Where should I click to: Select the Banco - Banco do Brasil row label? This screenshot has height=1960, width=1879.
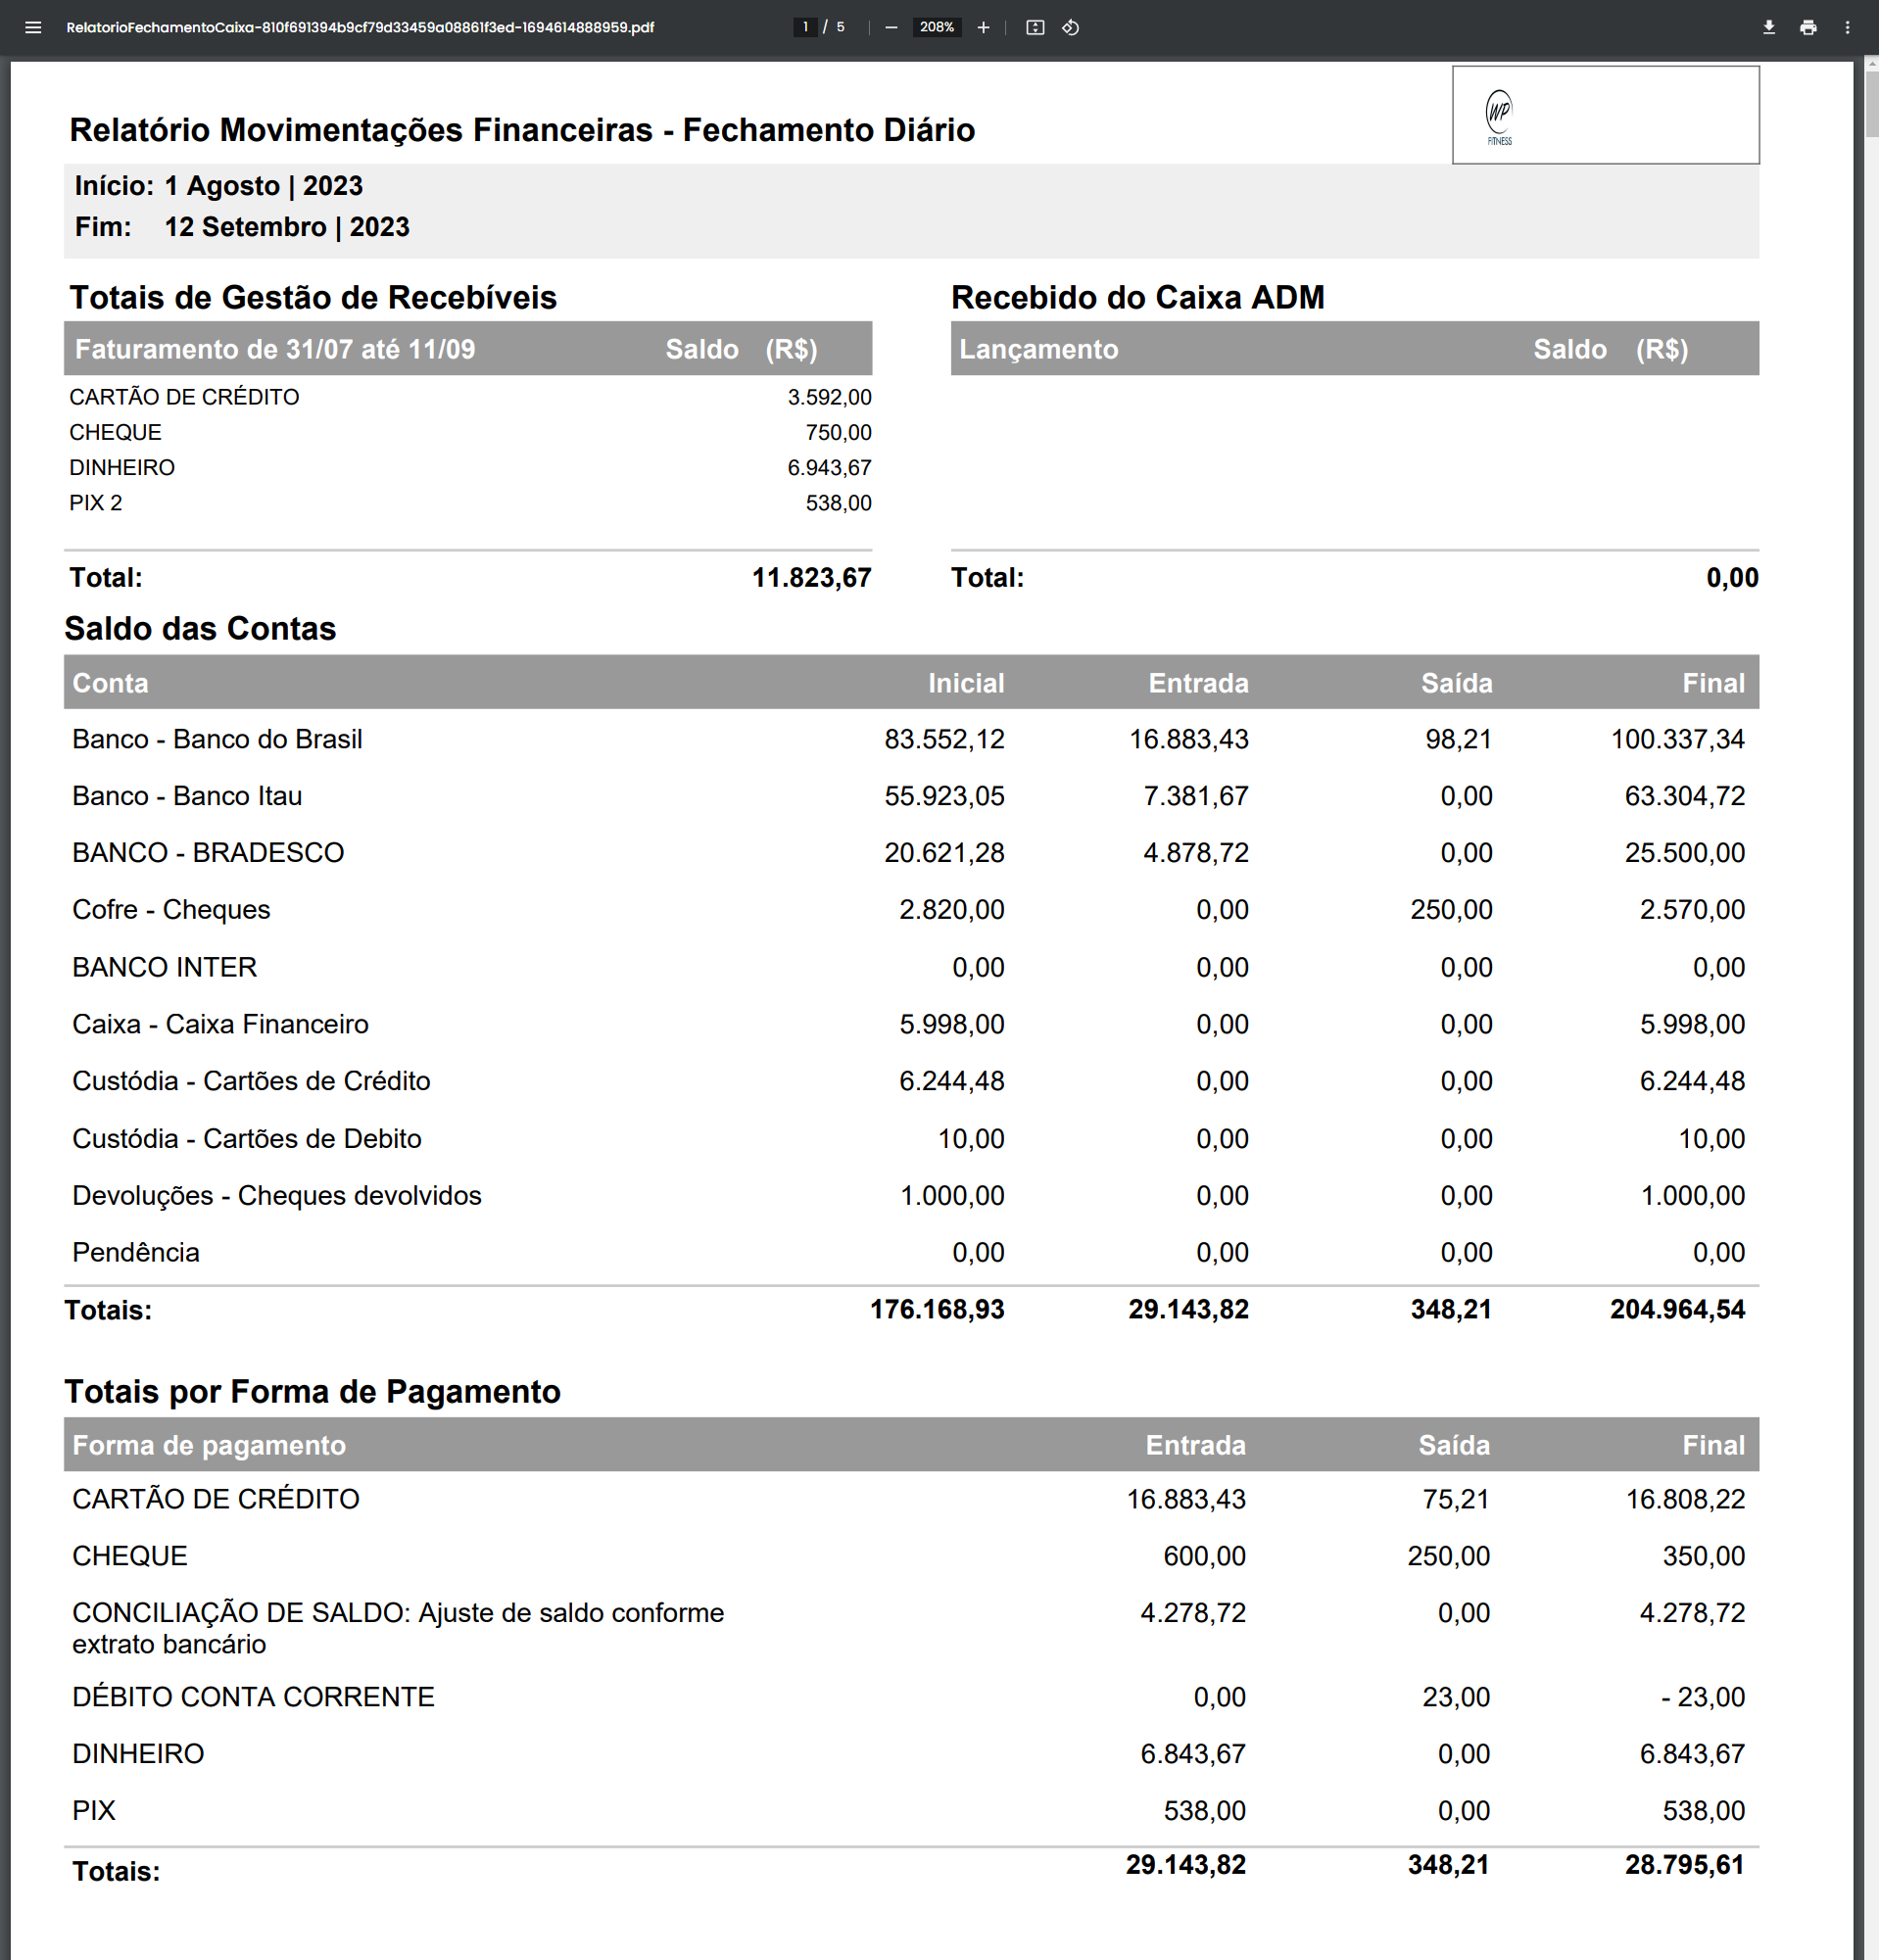pyautogui.click(x=217, y=739)
